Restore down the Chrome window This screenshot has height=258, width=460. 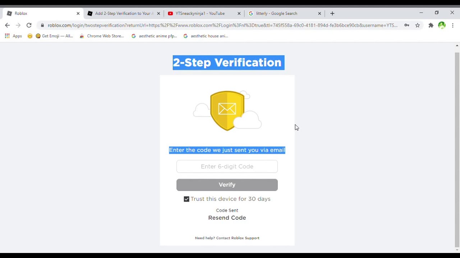437,13
